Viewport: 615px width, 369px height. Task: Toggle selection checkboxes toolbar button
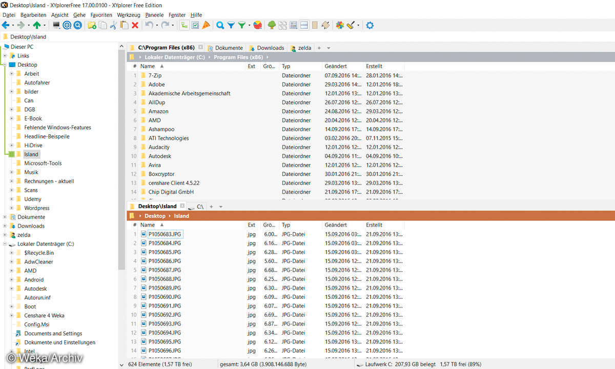195,25
